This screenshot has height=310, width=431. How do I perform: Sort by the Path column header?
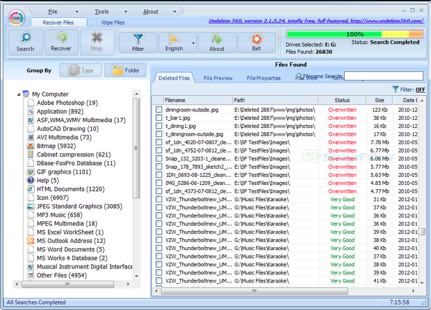pyautogui.click(x=275, y=101)
